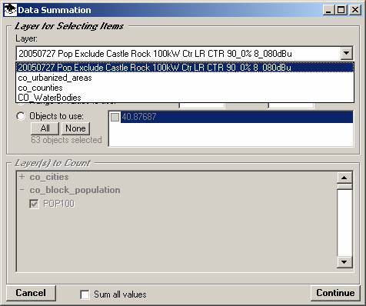
Task: Minimize the Data Summation window
Action: [x=328, y=10]
